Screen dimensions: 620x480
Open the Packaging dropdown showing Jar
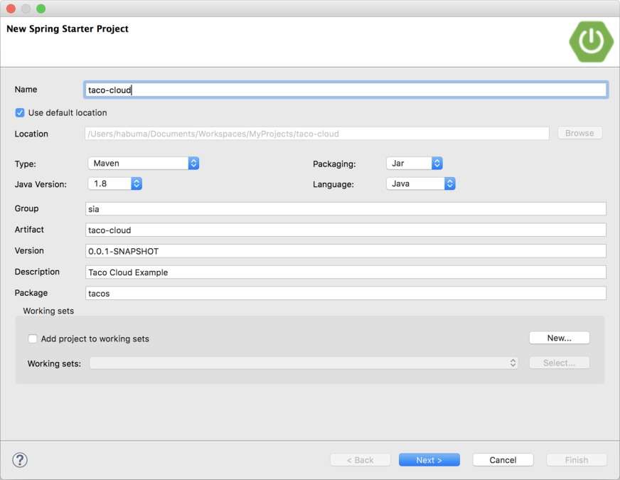(x=415, y=164)
